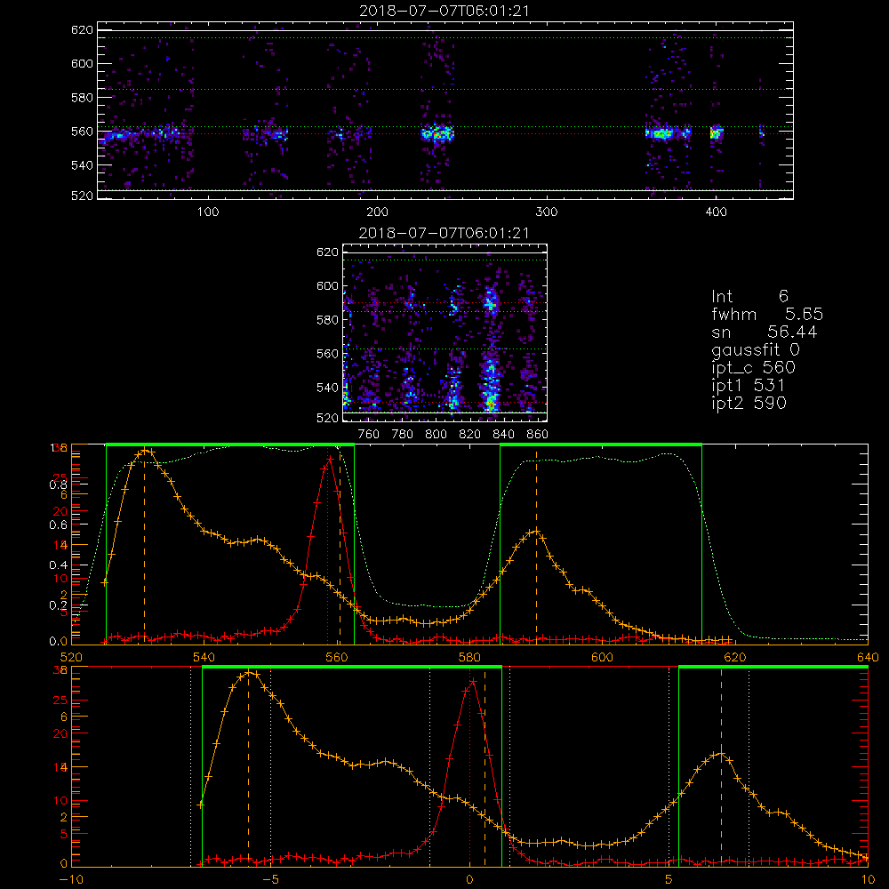Click the x-axis label 400 on top spectrogram

716,212
